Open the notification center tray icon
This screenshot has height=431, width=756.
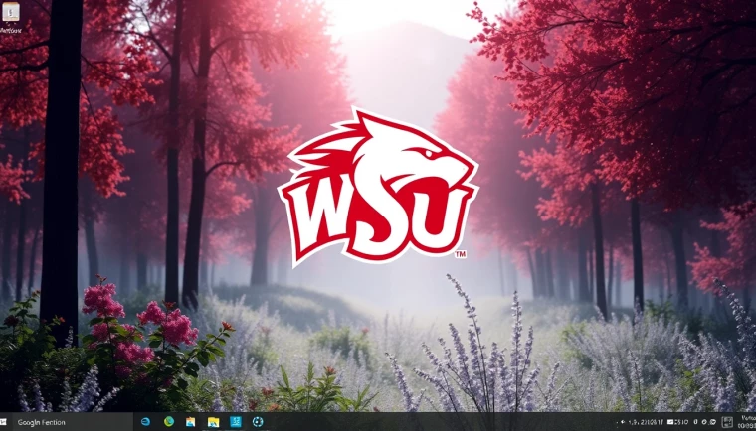[x=727, y=422]
